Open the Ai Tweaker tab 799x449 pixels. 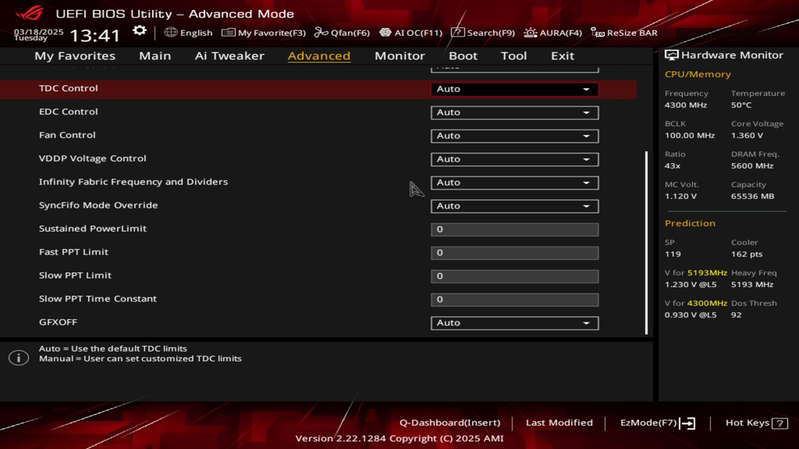229,56
